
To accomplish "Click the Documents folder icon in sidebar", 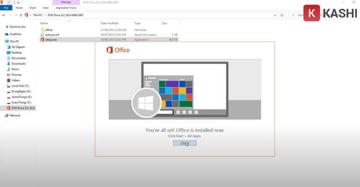I will point(9,58).
